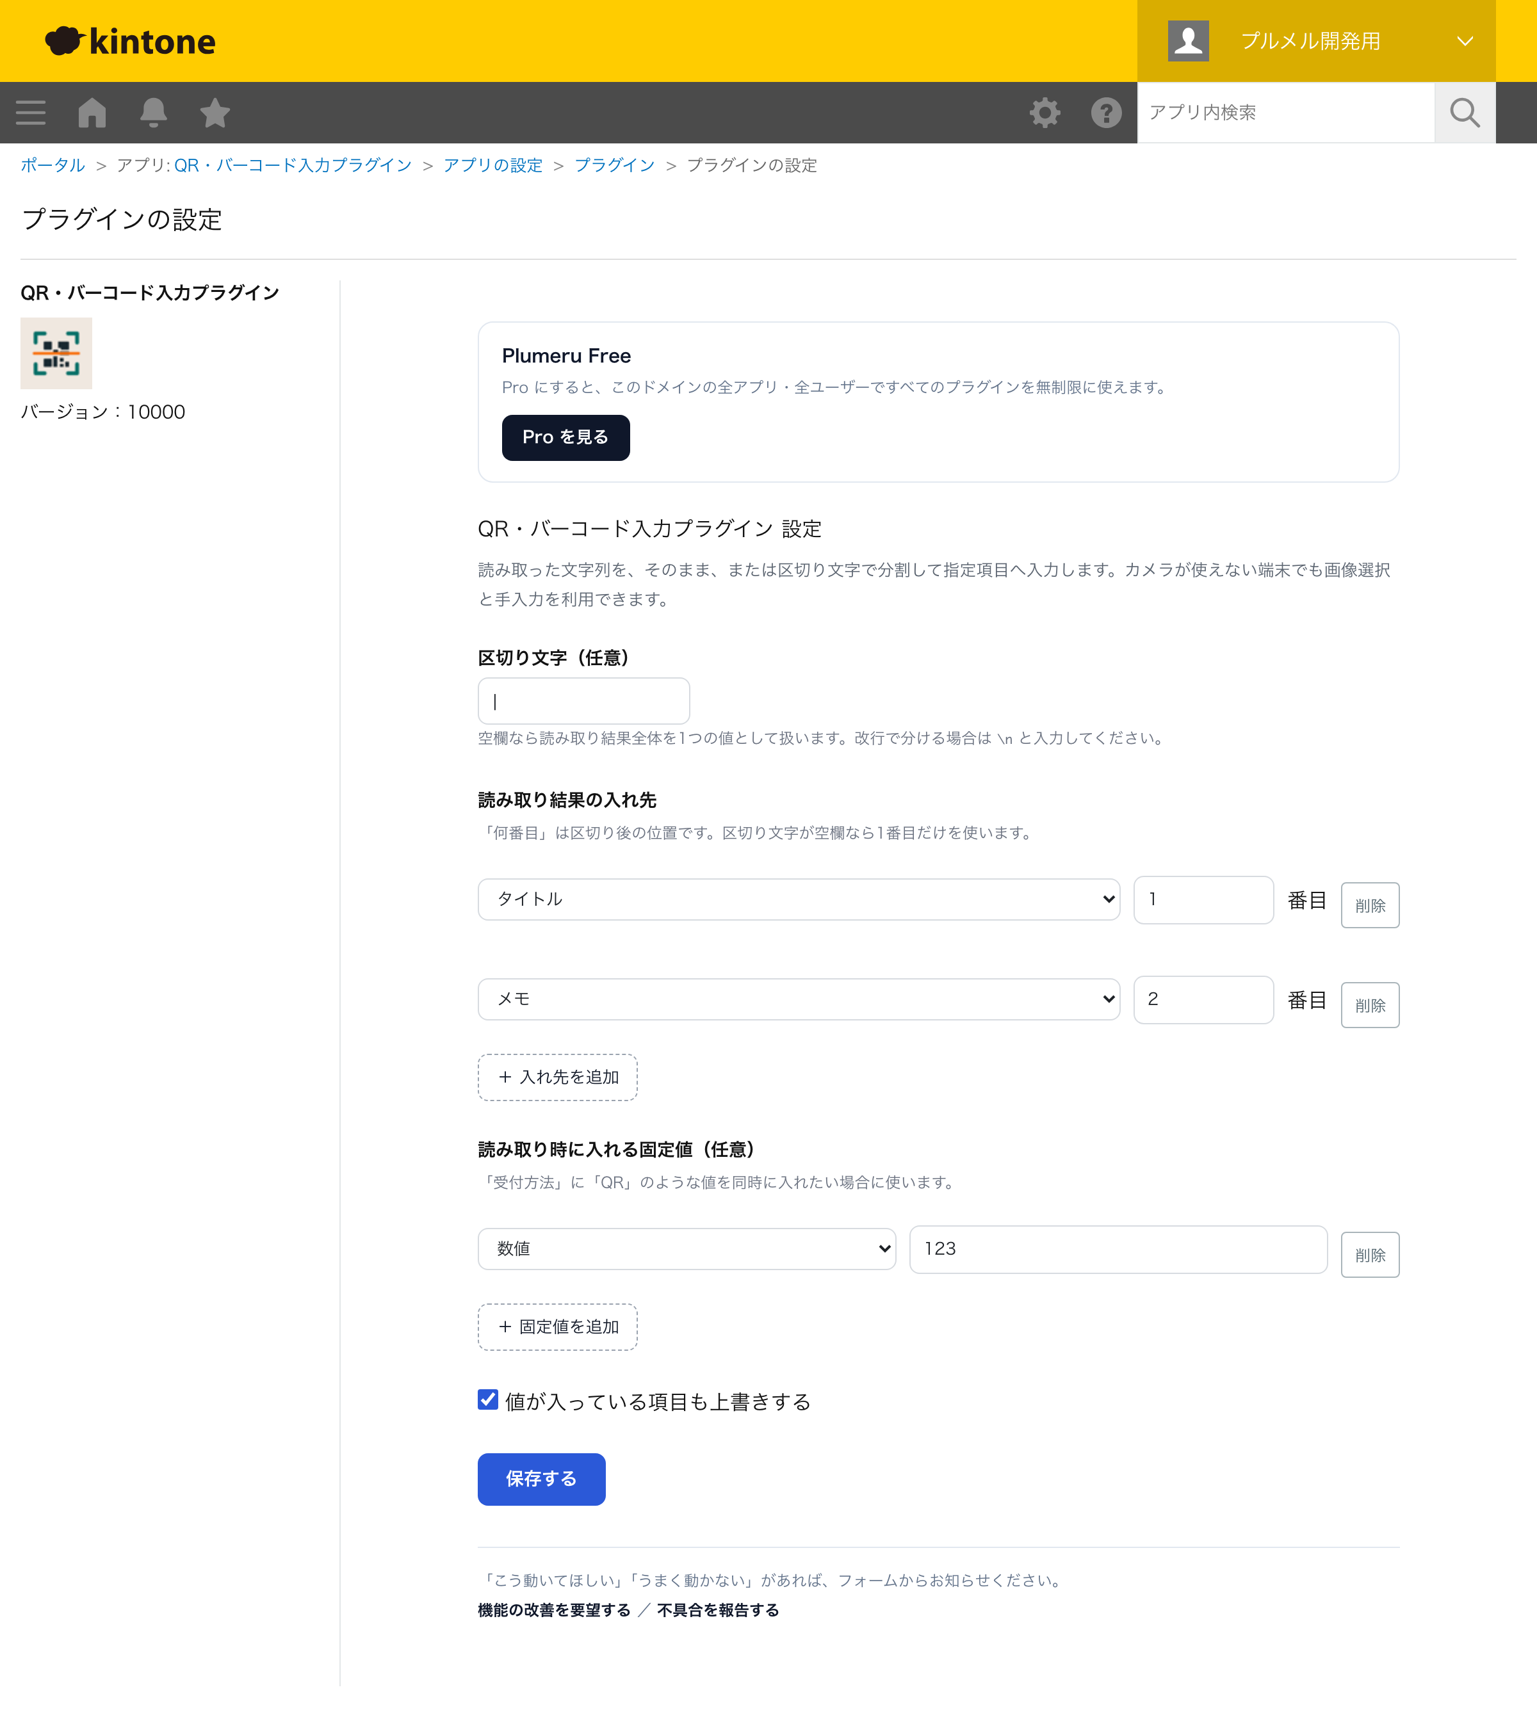The image size is (1537, 1717).
Task: Click ＋ 固定値を追加 button
Action: coord(557,1327)
